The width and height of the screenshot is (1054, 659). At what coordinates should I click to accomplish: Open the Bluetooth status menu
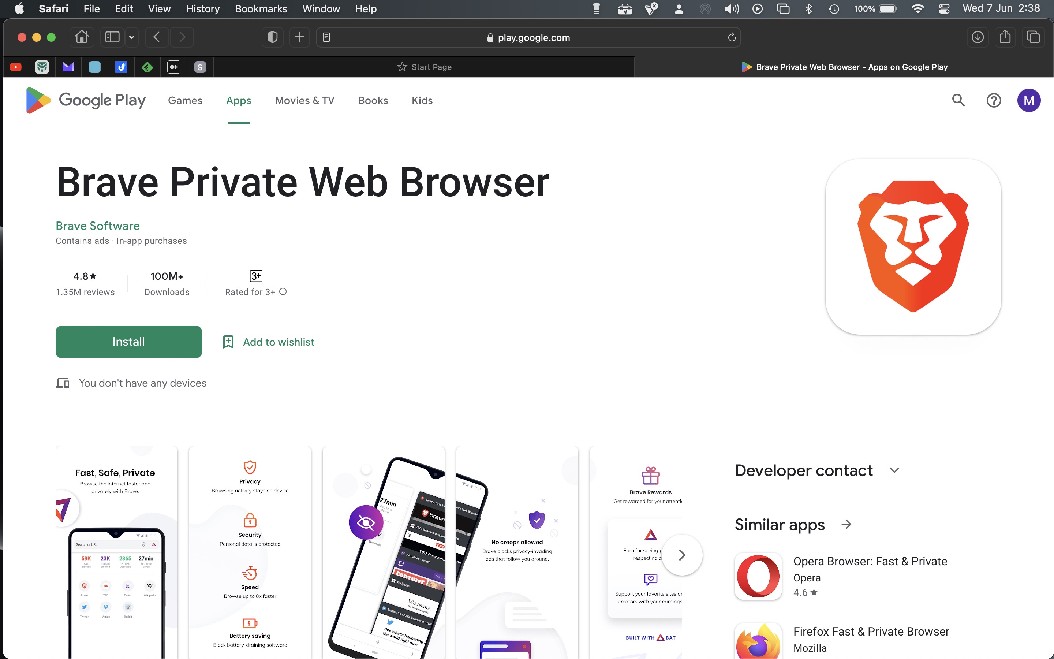[808, 9]
